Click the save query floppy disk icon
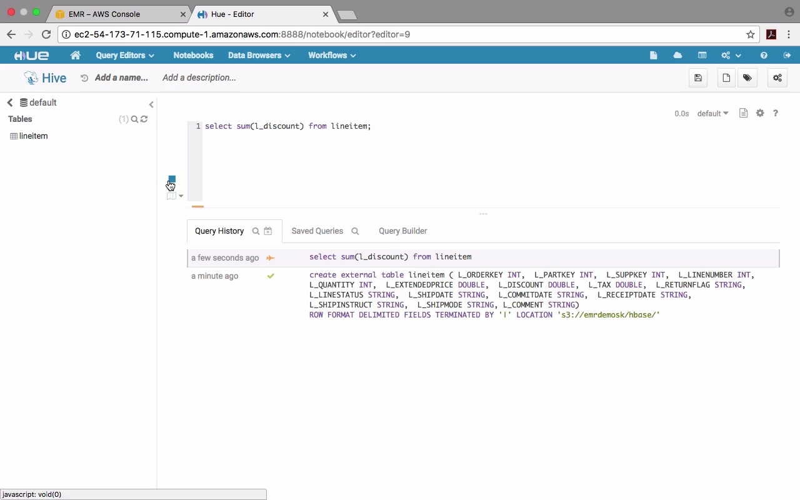Screen dimensions: 800x500 [698, 78]
